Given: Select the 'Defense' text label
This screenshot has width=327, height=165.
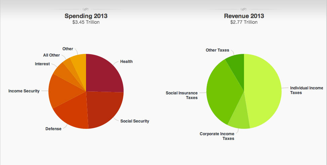Looking at the screenshot, I should [x=53, y=129].
